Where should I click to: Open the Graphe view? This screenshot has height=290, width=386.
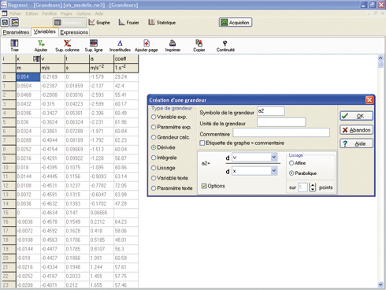99,22
